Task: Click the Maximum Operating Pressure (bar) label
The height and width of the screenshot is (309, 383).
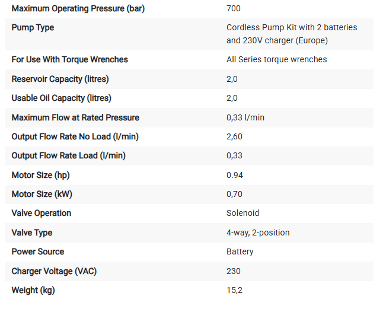Action: pyautogui.click(x=78, y=9)
